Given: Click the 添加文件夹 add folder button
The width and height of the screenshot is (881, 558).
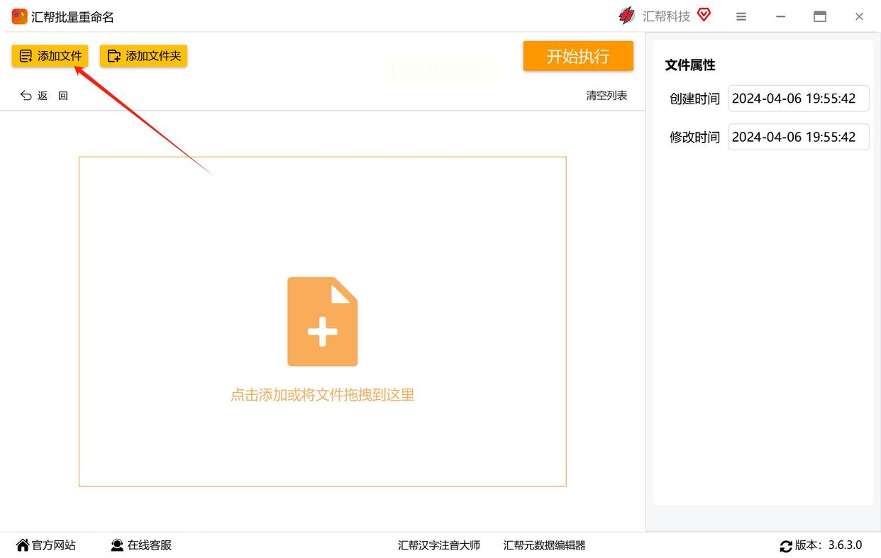Looking at the screenshot, I should pyautogui.click(x=143, y=56).
